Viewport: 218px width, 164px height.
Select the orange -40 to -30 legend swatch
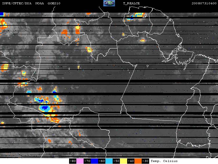[x=138, y=161]
